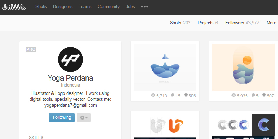Open the three-dots overflow menu in navbar
The height and width of the screenshot is (139, 278).
click(145, 7)
